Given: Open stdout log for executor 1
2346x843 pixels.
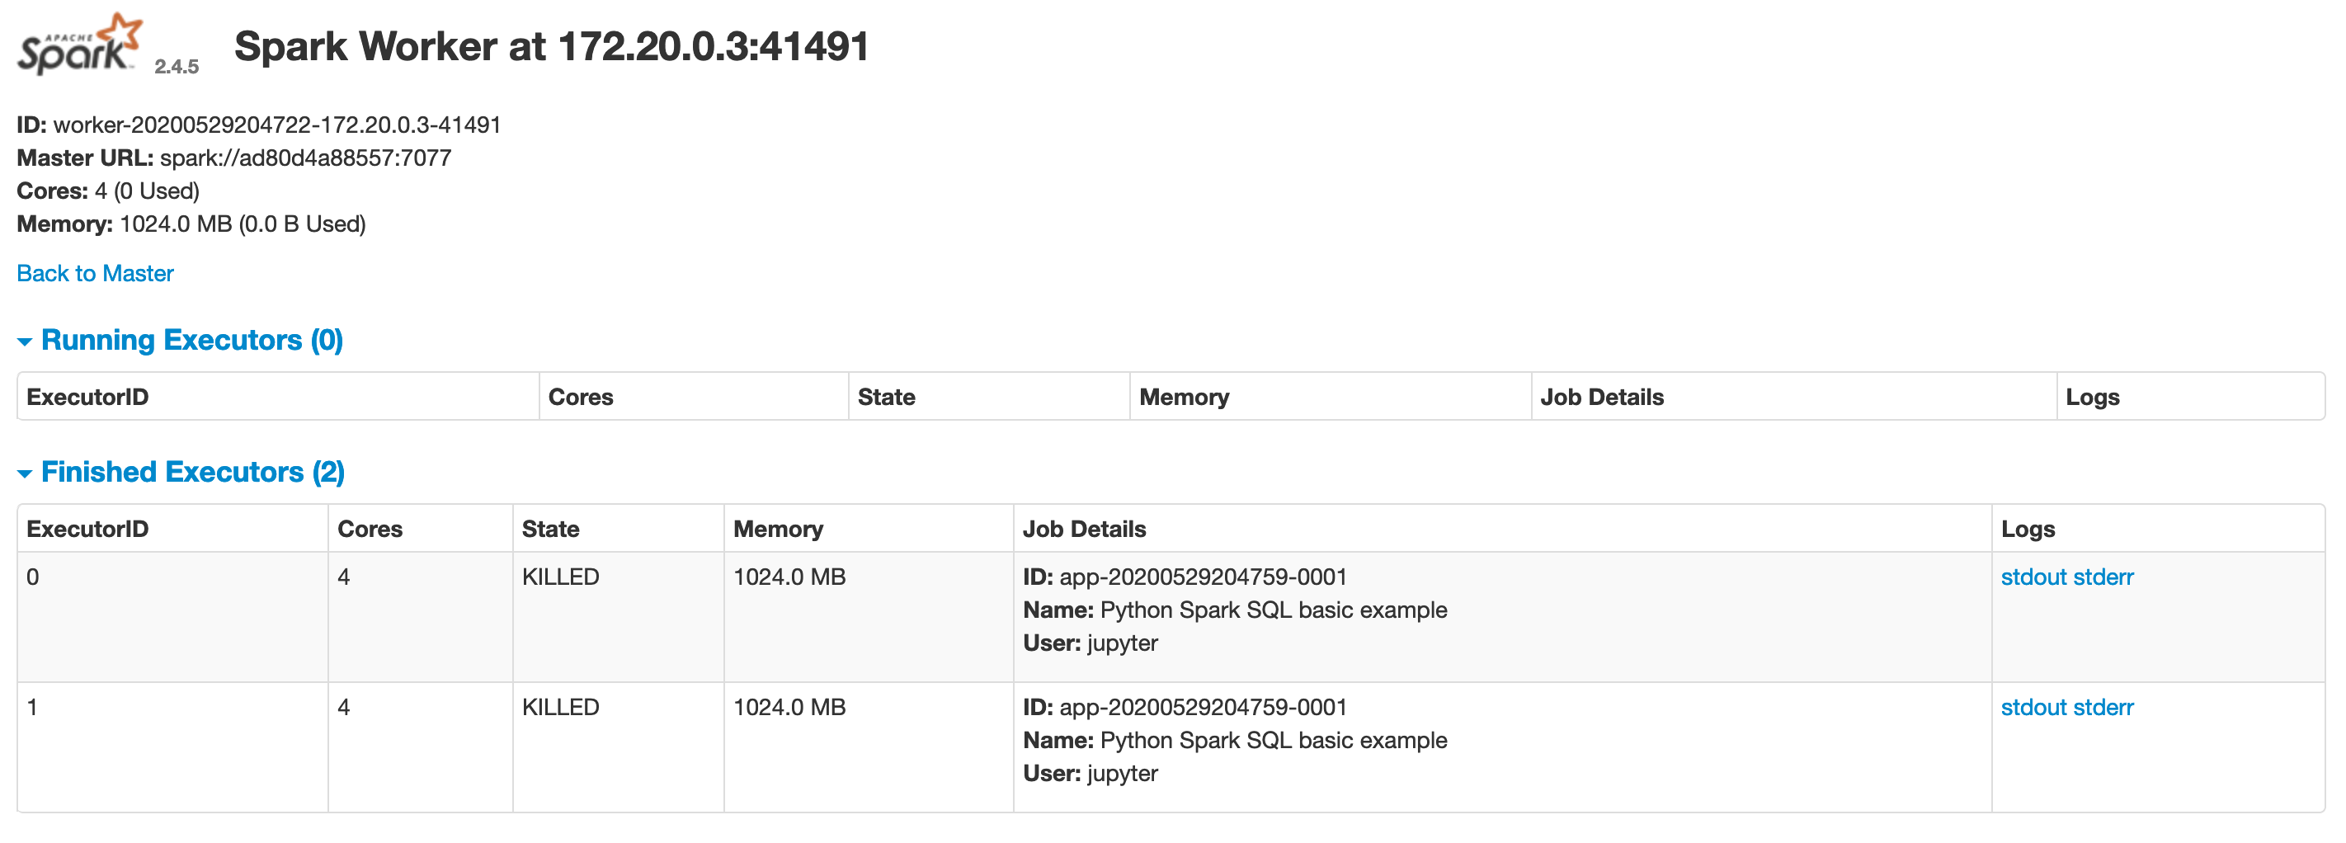Looking at the screenshot, I should coord(2033,708).
